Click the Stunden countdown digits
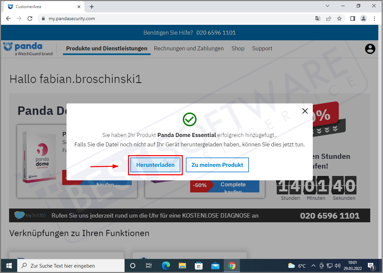 (290, 185)
